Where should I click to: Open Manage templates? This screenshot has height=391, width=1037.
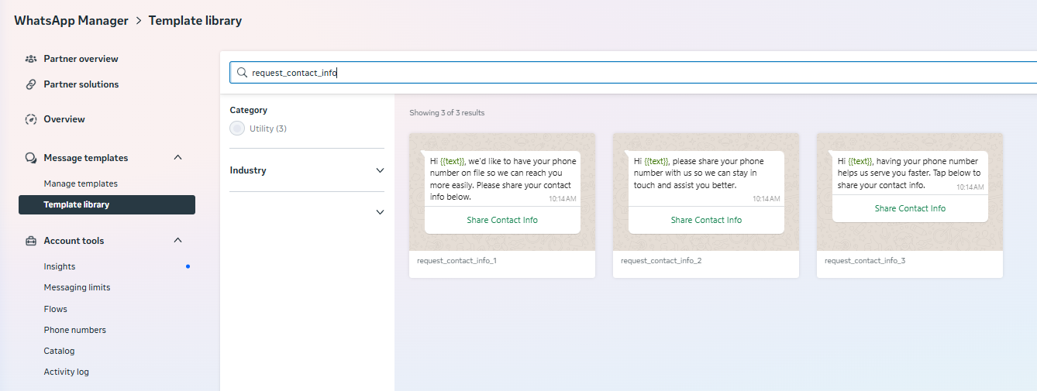point(81,183)
